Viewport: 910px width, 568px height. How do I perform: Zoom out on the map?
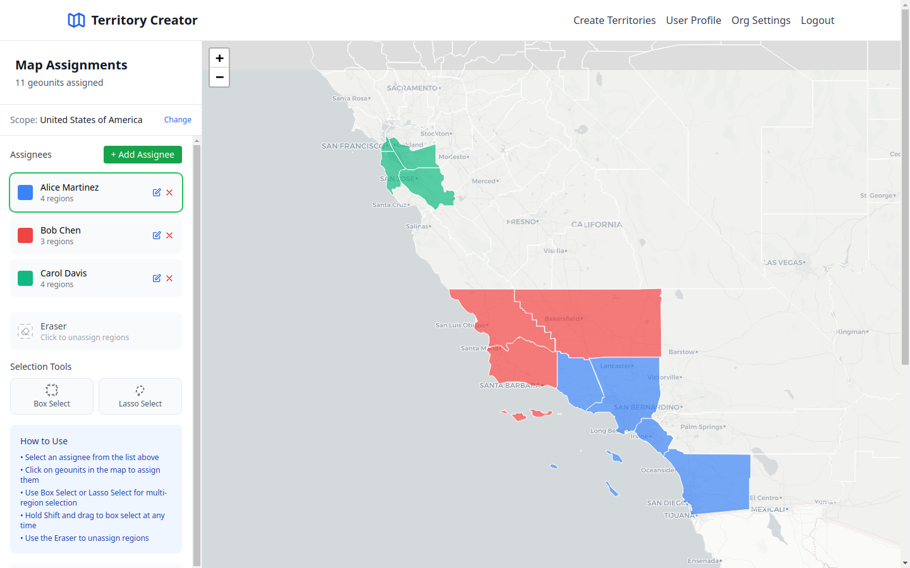coord(219,77)
